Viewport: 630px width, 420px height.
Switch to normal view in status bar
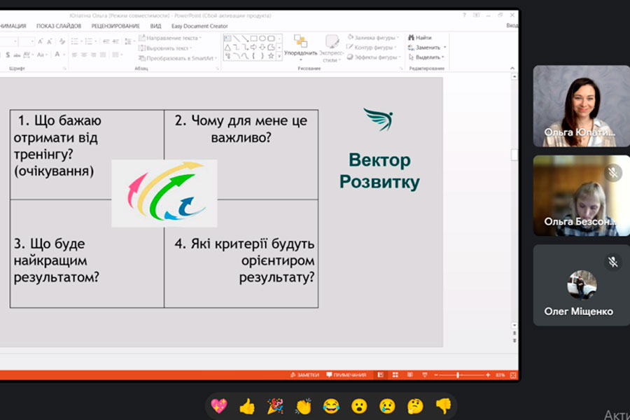pos(381,374)
